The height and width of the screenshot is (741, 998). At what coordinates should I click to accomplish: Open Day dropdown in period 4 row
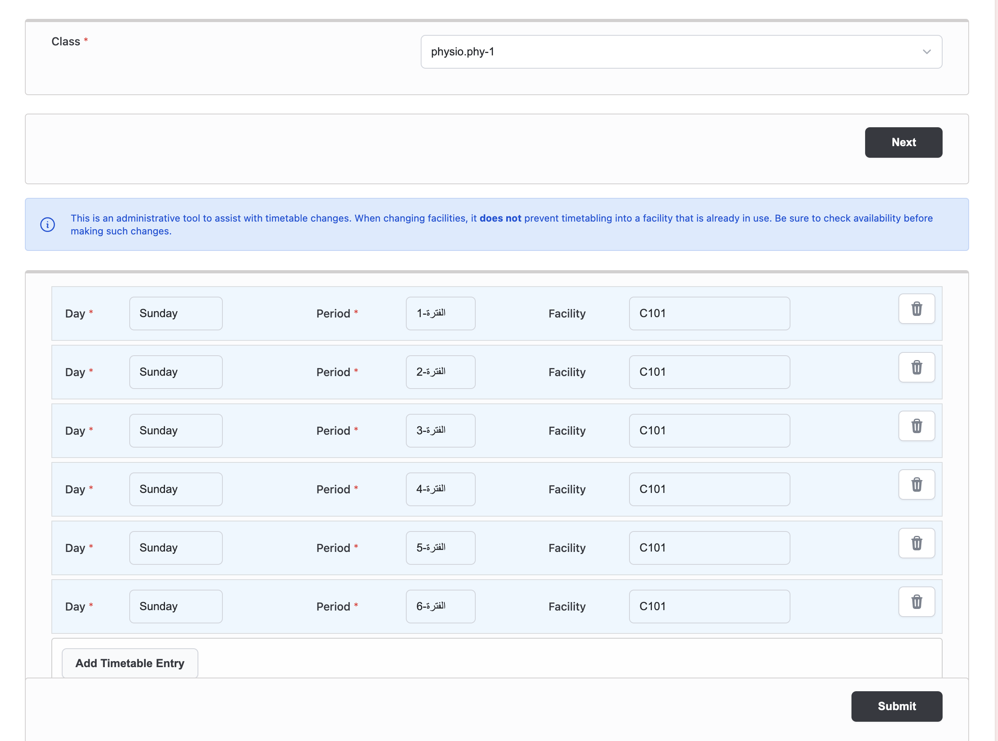click(176, 489)
